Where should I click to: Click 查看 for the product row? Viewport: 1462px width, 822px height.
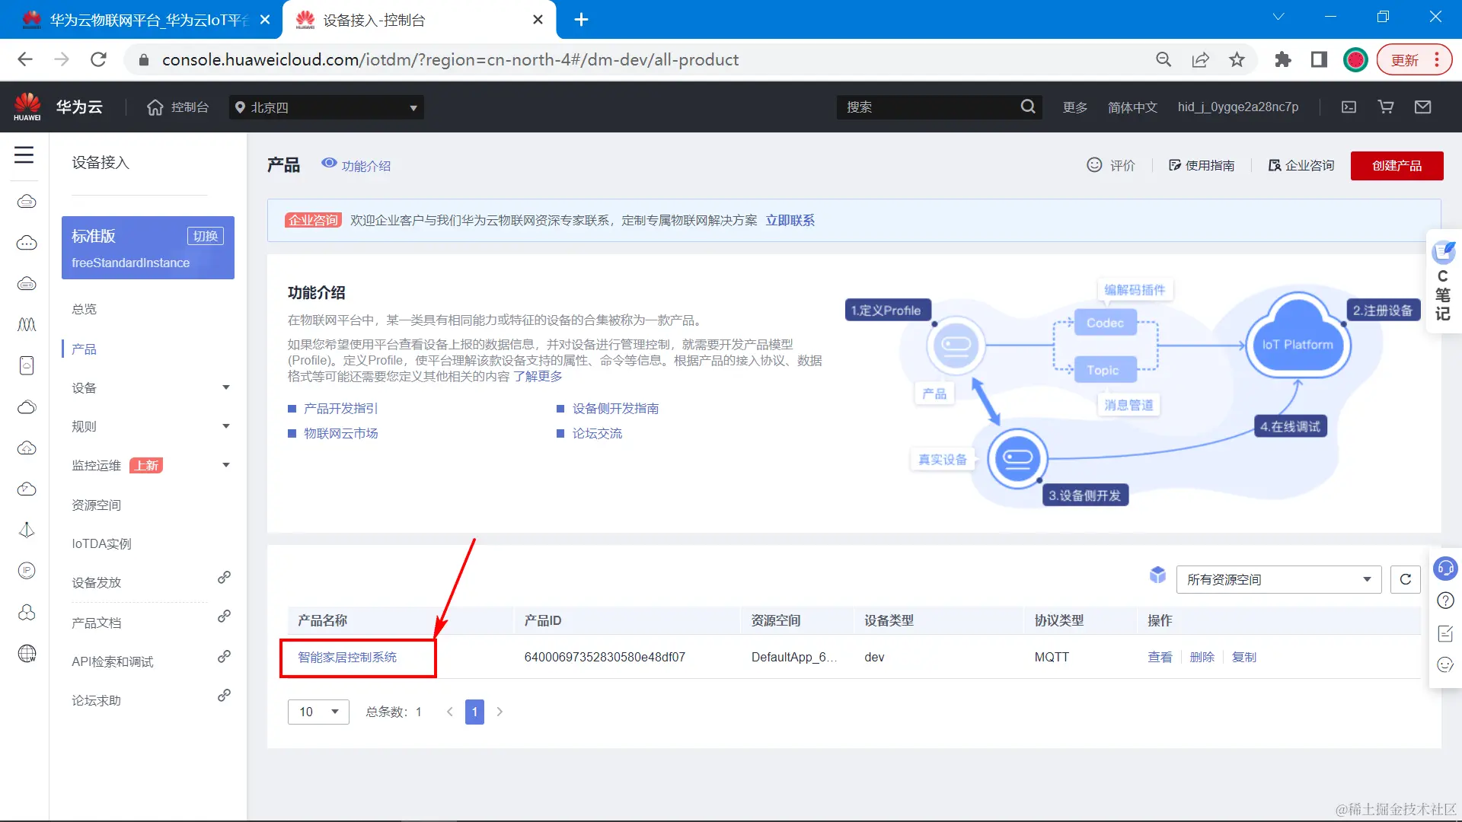point(1160,657)
